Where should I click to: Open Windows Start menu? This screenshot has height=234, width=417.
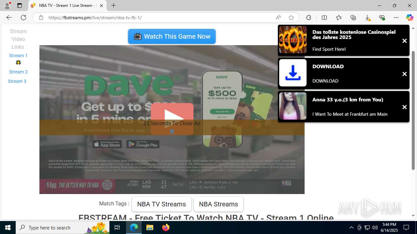(x=8, y=227)
